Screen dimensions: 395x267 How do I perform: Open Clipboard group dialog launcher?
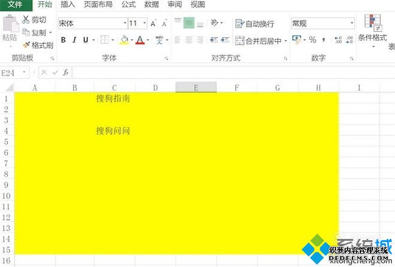[52, 59]
